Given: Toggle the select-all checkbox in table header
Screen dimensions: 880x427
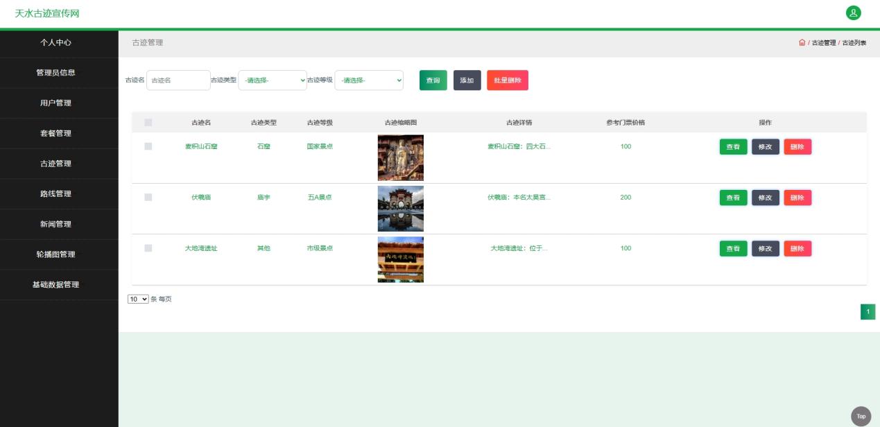Looking at the screenshot, I should pyautogui.click(x=148, y=121).
